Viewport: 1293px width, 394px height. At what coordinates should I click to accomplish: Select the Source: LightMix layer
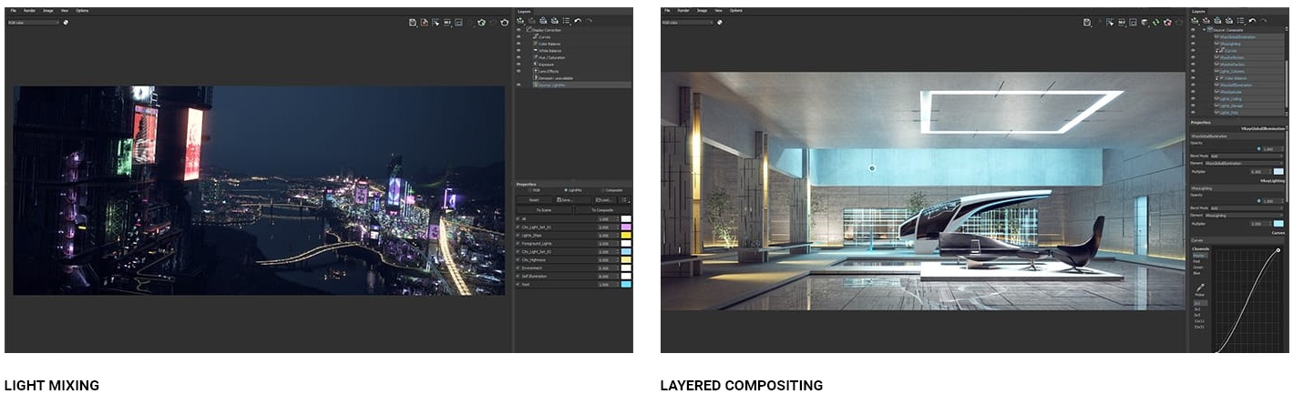[557, 85]
